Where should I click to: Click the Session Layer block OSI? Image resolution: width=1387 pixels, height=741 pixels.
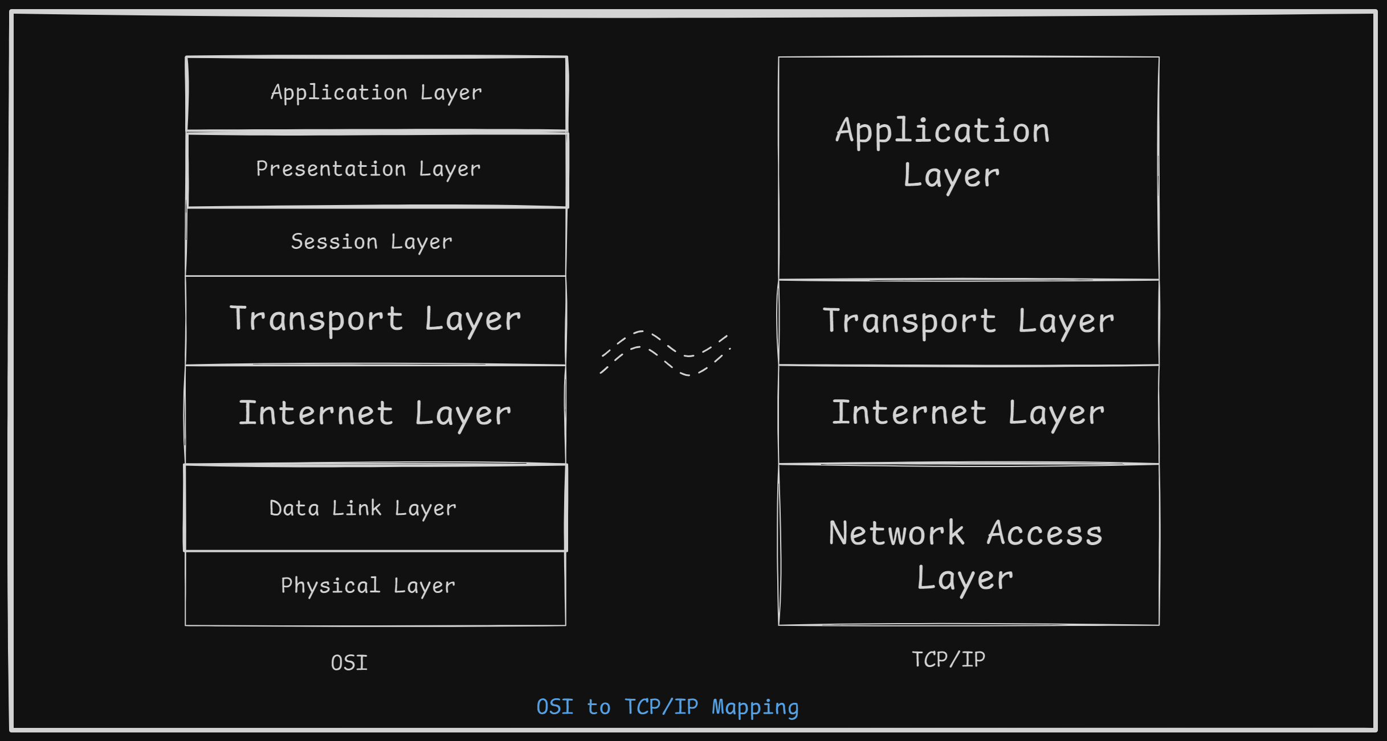tap(360, 241)
